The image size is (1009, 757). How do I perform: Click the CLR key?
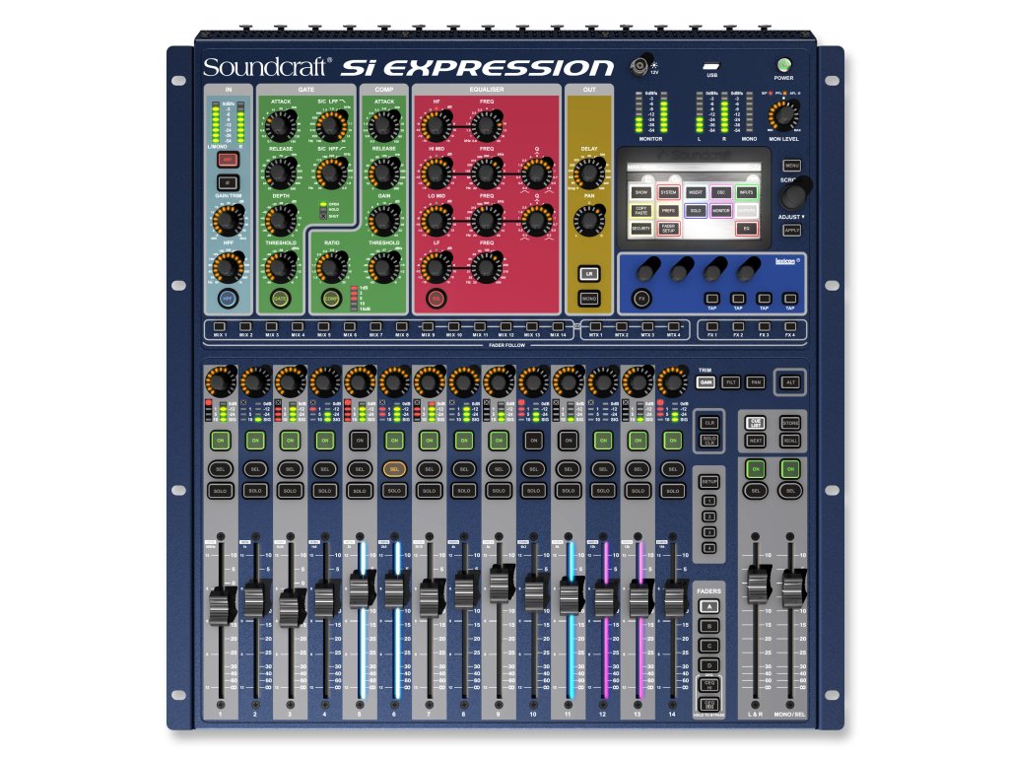click(x=709, y=423)
